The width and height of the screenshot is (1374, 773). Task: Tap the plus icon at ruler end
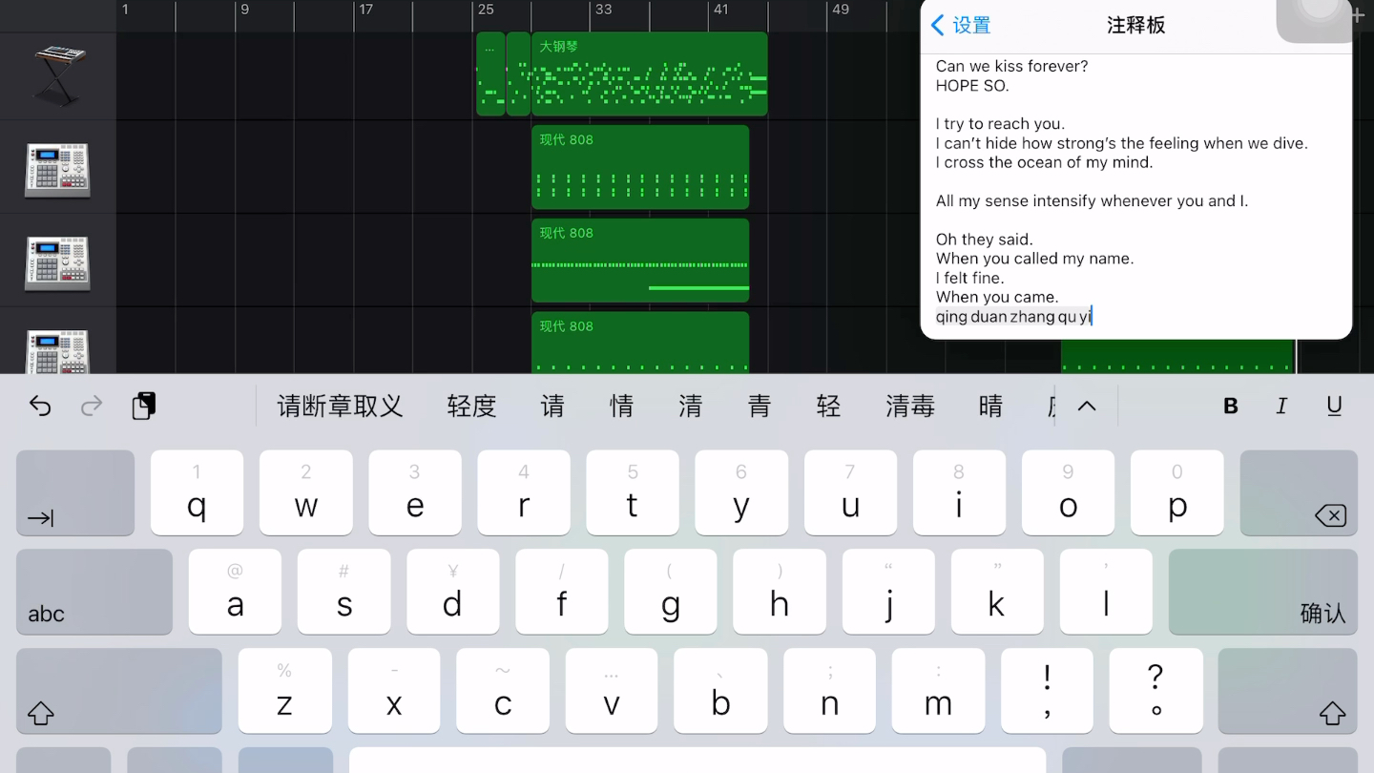1358,14
